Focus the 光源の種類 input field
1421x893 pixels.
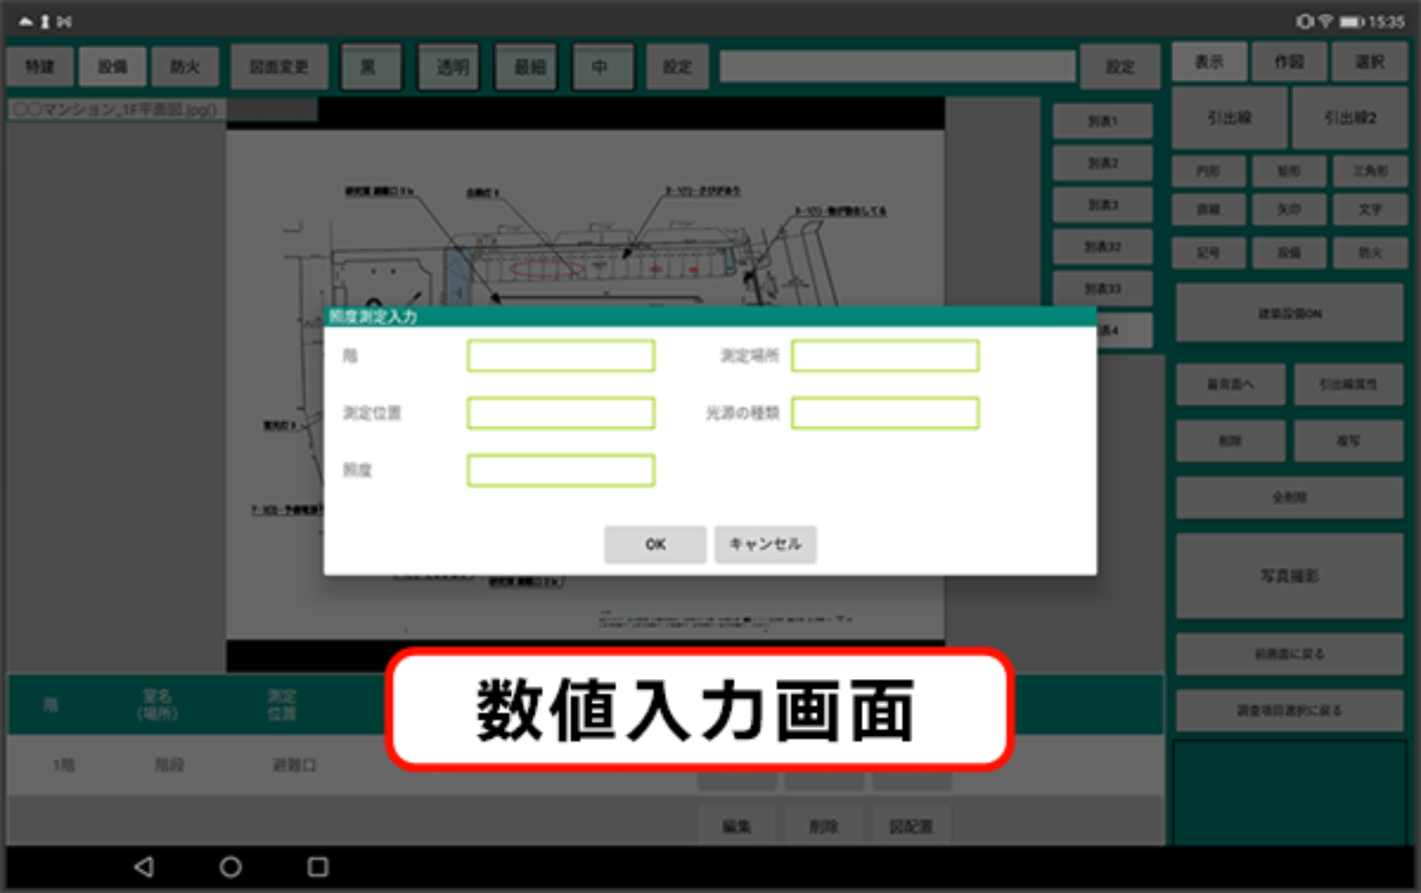885,413
